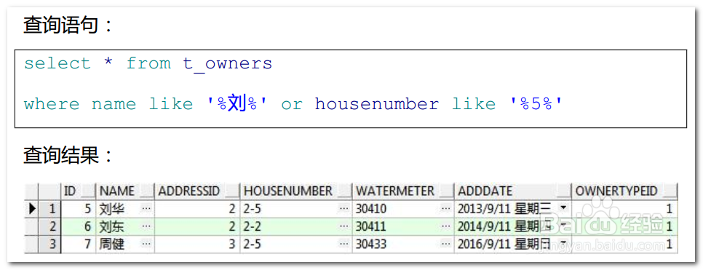Select the HOUSENUMBER column header
This screenshot has height=270, width=703.
[296, 191]
